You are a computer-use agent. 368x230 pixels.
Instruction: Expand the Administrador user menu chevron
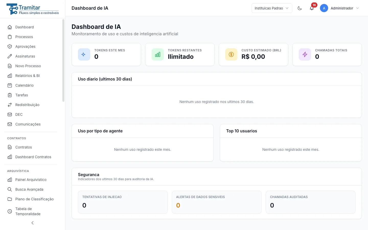coord(358,8)
